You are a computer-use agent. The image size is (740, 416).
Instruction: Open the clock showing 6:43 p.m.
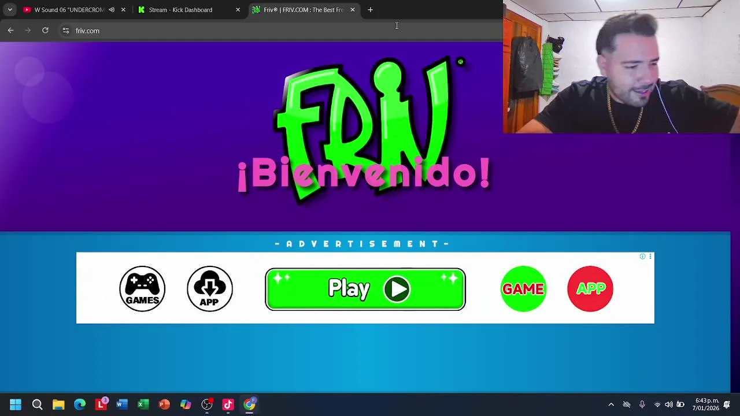coord(706,404)
